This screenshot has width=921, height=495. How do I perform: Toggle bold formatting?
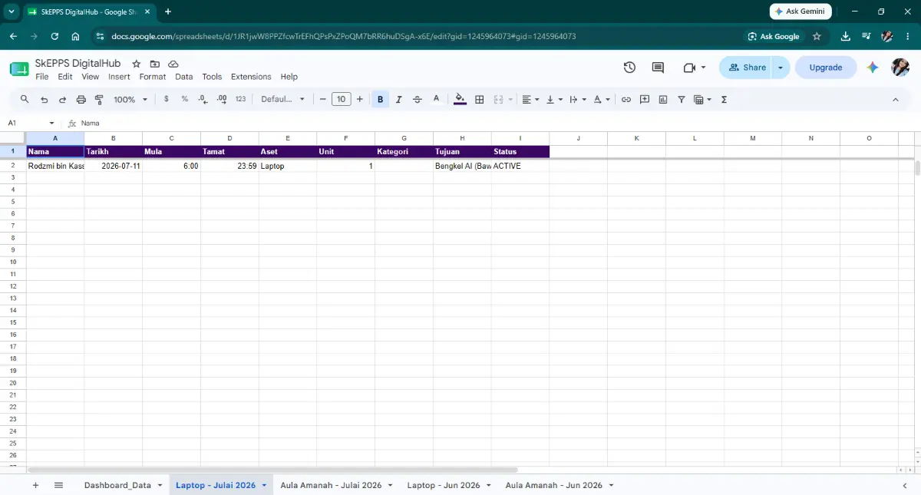coord(380,99)
